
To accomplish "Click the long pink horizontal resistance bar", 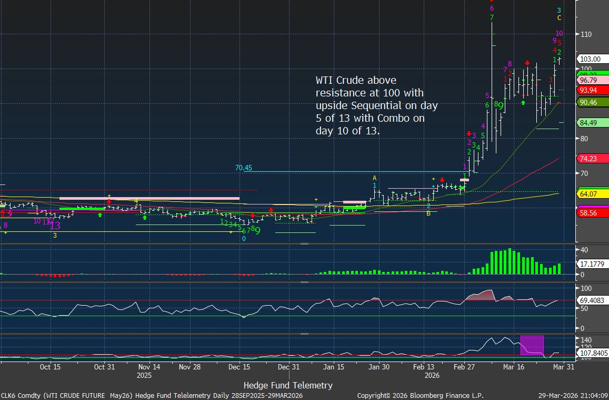I will point(149,198).
